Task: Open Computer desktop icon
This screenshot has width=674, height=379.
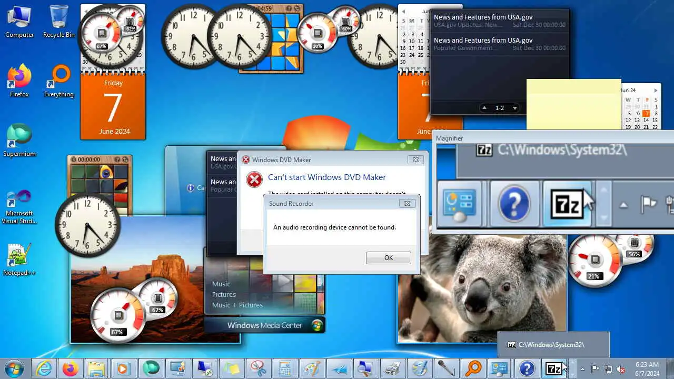Action: 19,22
